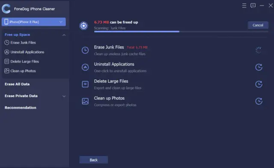Click Erase Junk Files loading spinner
This screenshot has height=168, width=274.
point(259,50)
